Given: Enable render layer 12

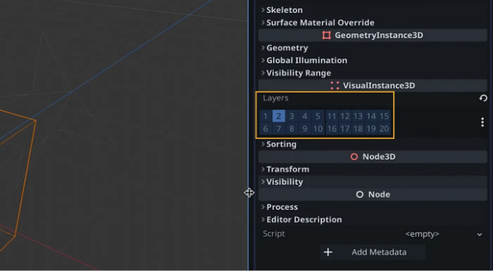Looking at the screenshot, I should (x=345, y=116).
